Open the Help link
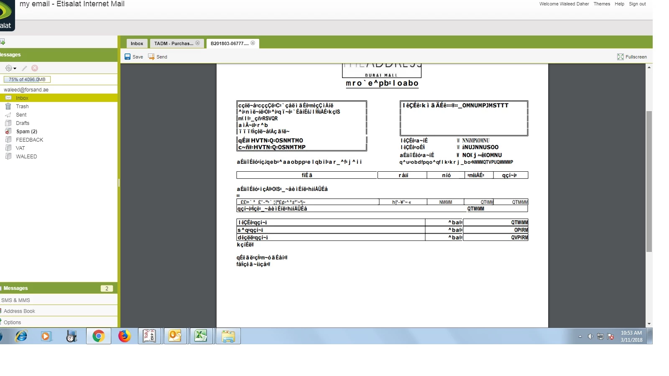 coord(619,4)
